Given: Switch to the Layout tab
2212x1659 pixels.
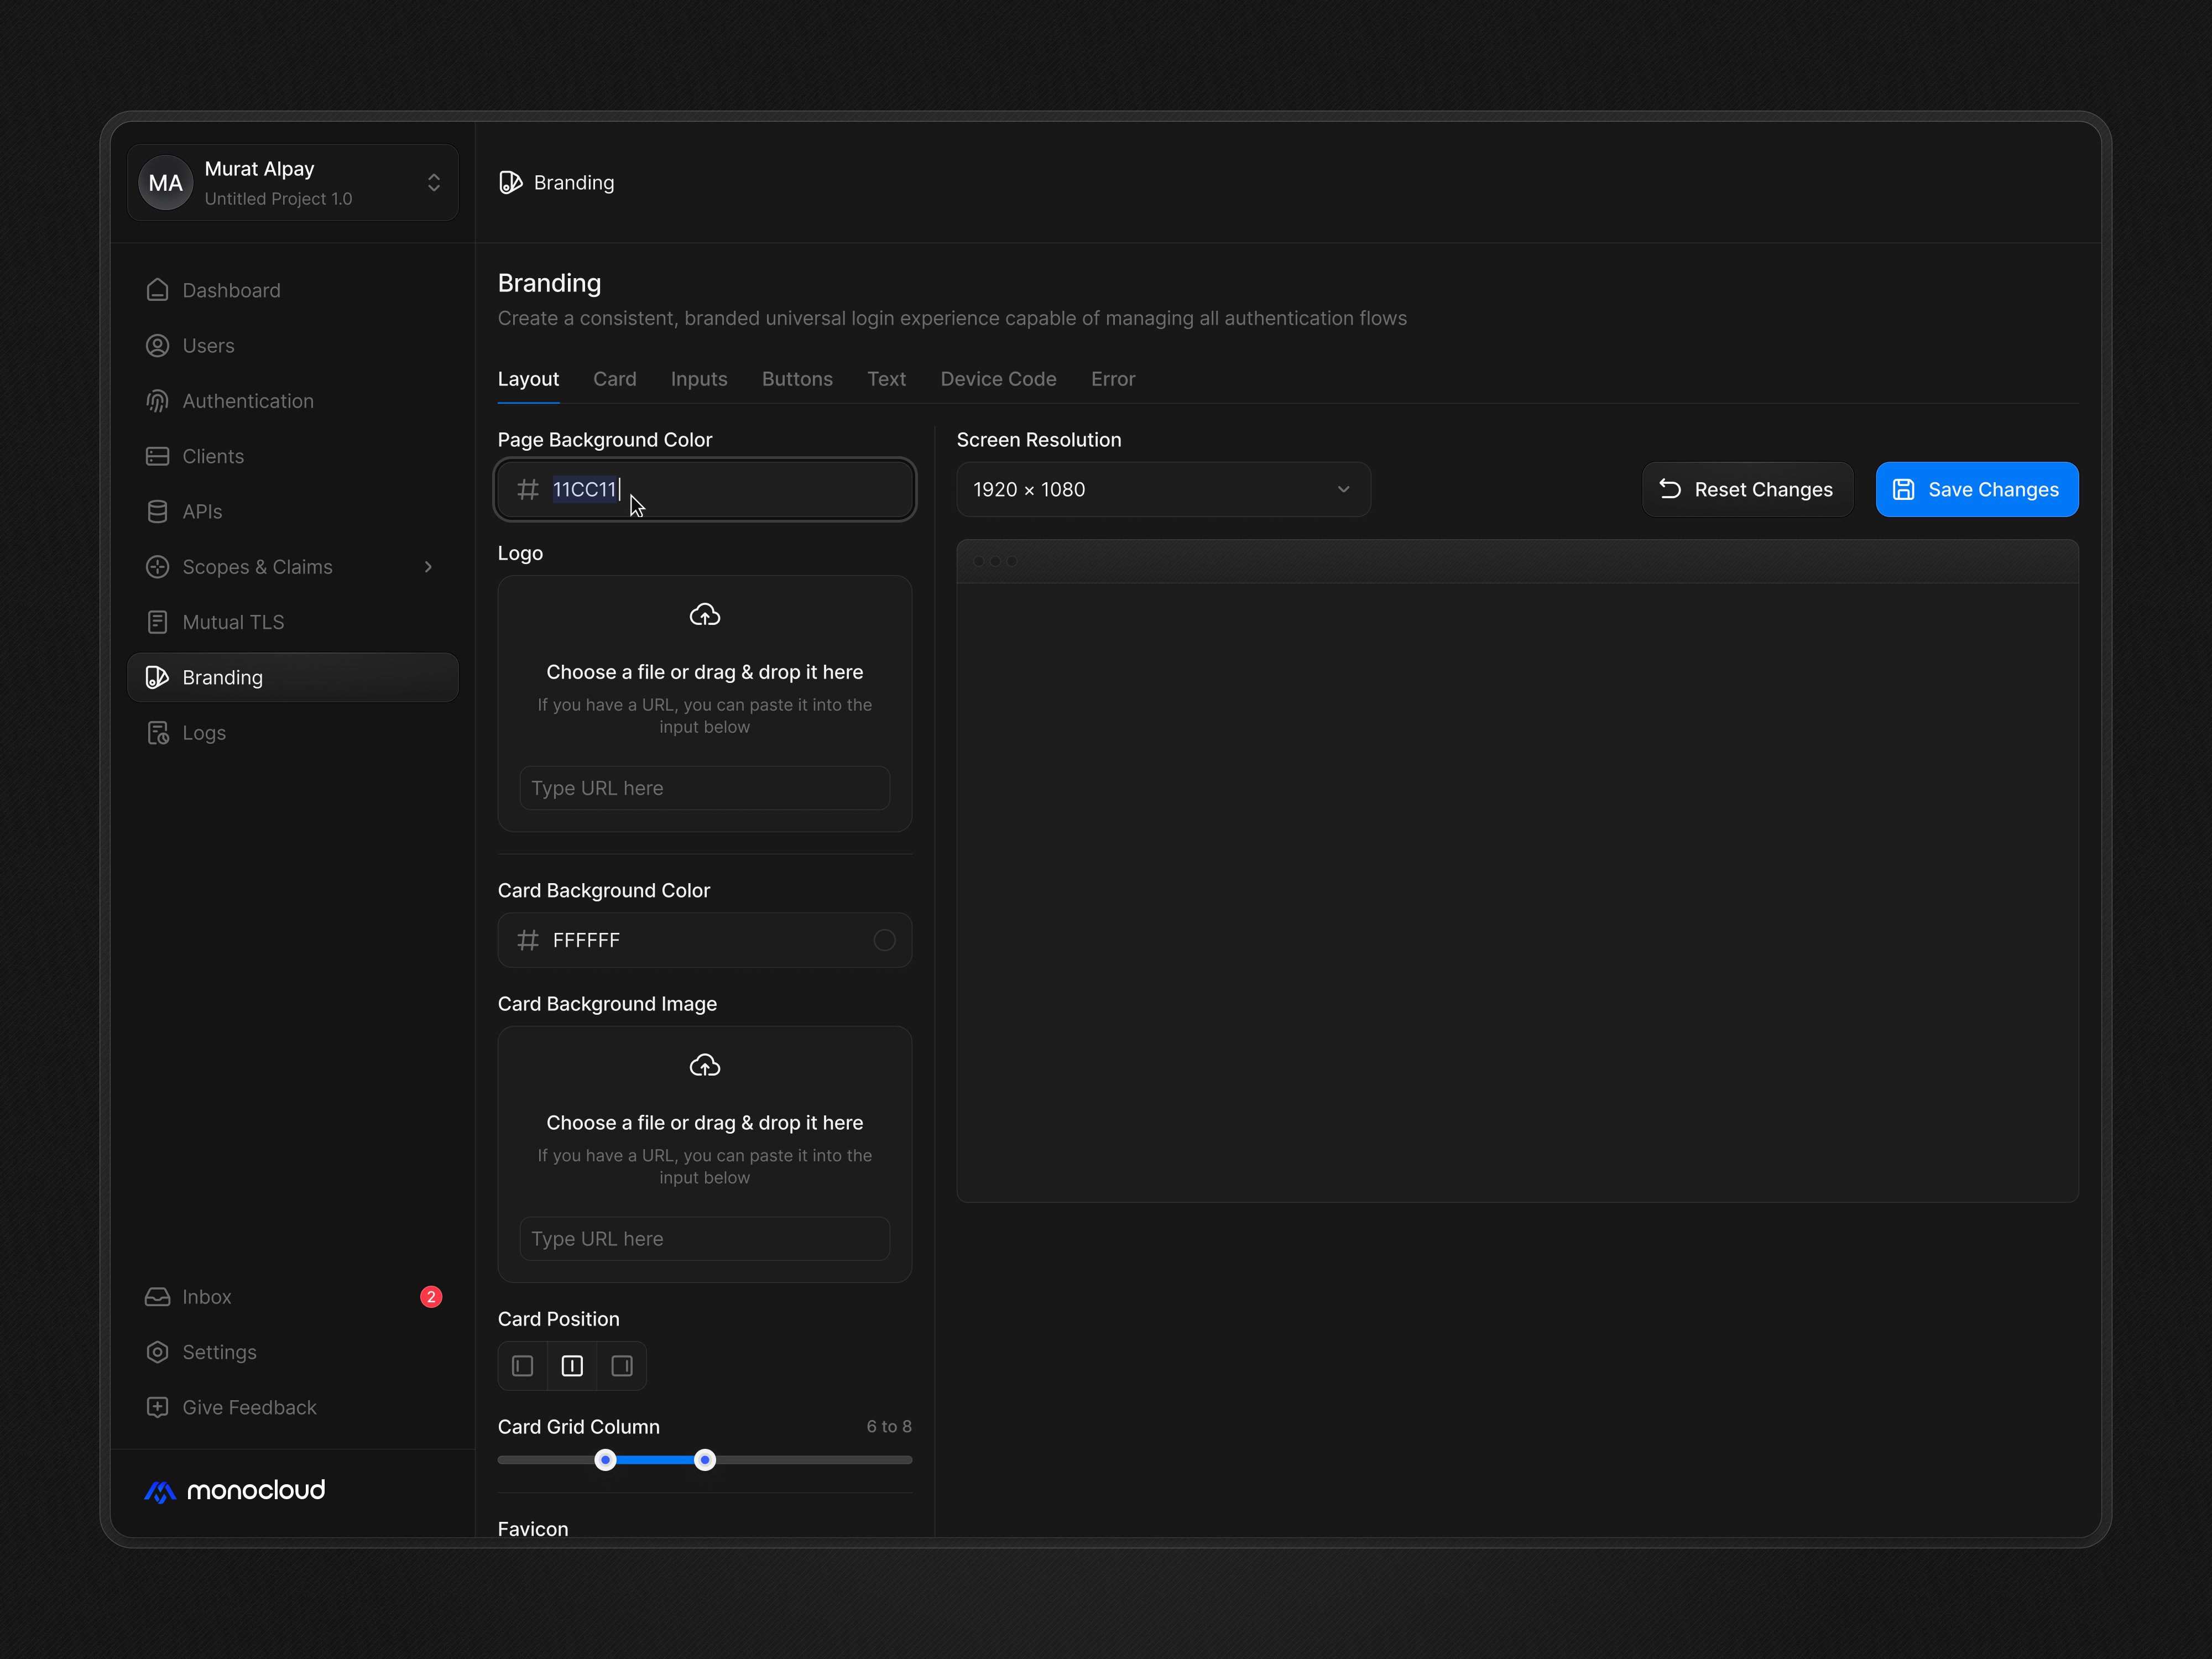Looking at the screenshot, I should pyautogui.click(x=528, y=379).
